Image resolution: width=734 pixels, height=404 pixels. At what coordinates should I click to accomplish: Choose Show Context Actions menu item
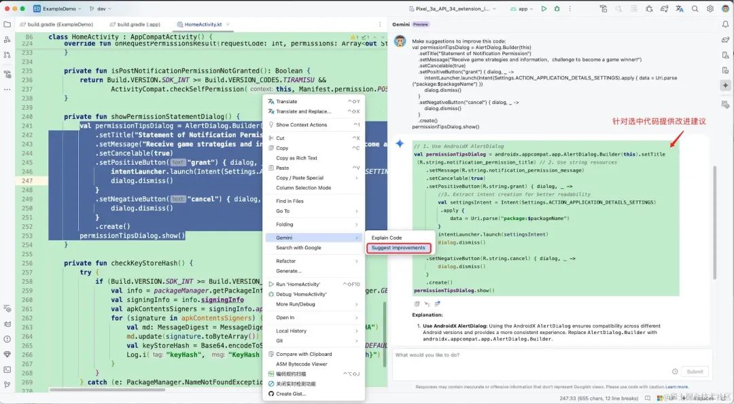[x=313, y=125]
